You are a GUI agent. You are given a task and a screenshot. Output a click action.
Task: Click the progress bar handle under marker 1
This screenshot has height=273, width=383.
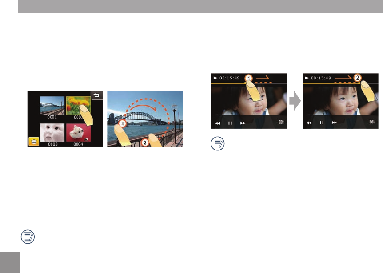(245, 83)
